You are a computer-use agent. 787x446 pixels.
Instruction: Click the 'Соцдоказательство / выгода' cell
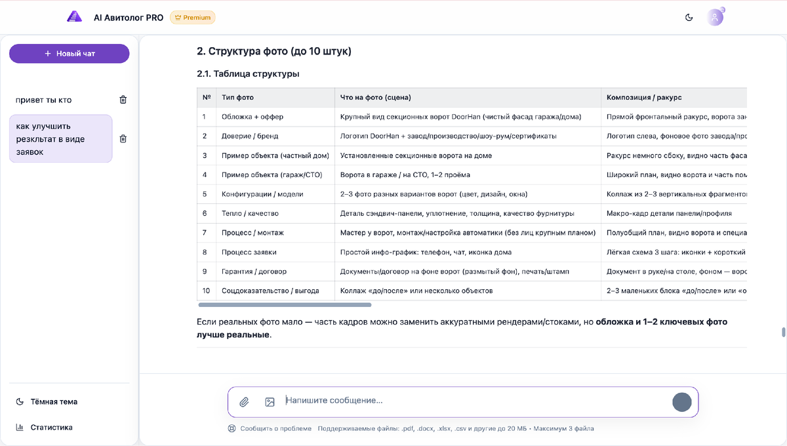tap(275, 291)
